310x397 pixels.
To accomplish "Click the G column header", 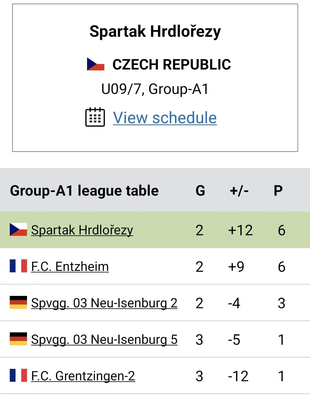I will click(200, 190).
